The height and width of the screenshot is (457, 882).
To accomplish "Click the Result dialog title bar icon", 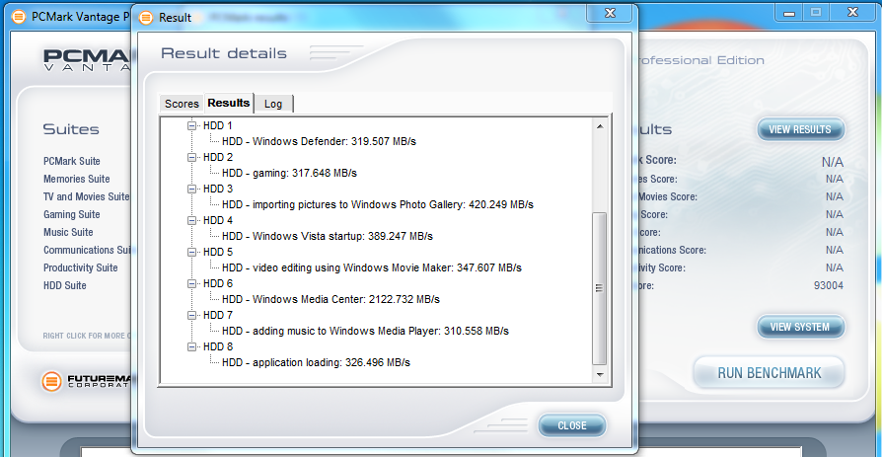I will point(146,18).
